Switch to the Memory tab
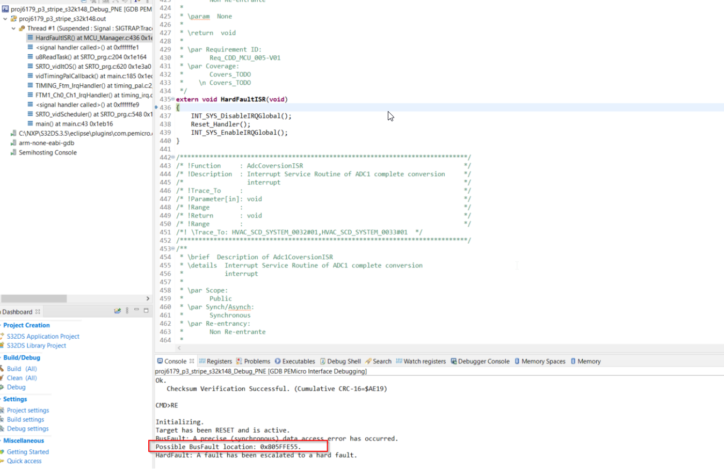Screen dimensions: 724x475 (584, 361)
